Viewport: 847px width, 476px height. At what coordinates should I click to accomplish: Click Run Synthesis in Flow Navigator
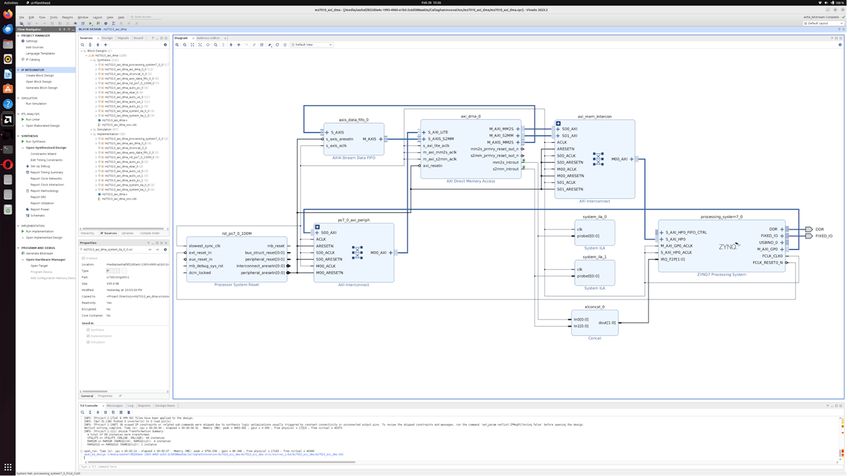coord(36,141)
